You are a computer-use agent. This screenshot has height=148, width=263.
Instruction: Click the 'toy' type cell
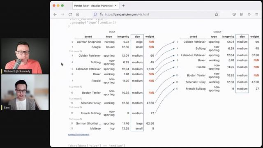point(112,129)
